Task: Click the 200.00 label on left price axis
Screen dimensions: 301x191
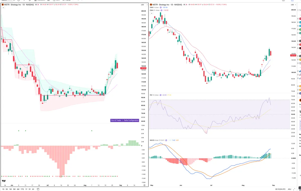Action: click(x=143, y=11)
